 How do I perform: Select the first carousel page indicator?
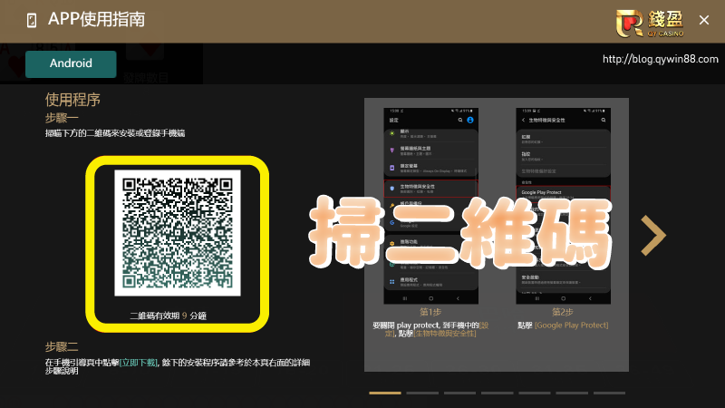pos(385,393)
